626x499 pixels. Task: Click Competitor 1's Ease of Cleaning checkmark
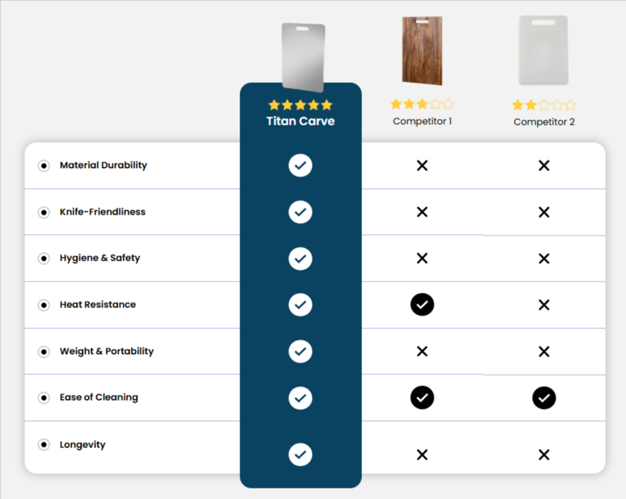click(422, 398)
